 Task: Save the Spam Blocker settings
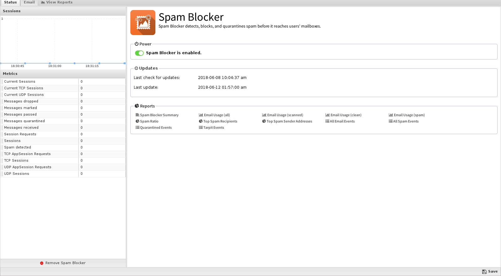(490, 272)
